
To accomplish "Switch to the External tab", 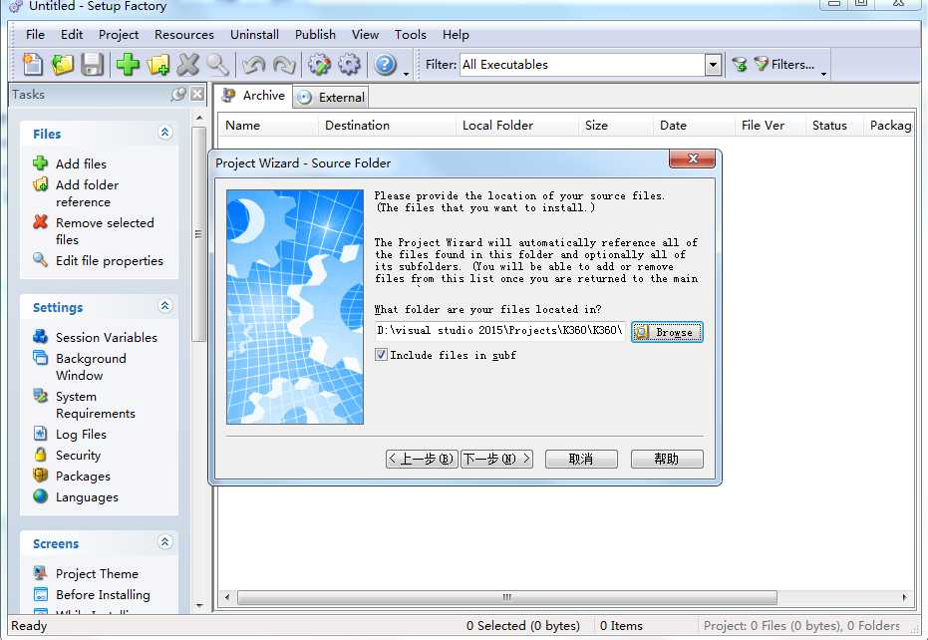I will [x=331, y=97].
